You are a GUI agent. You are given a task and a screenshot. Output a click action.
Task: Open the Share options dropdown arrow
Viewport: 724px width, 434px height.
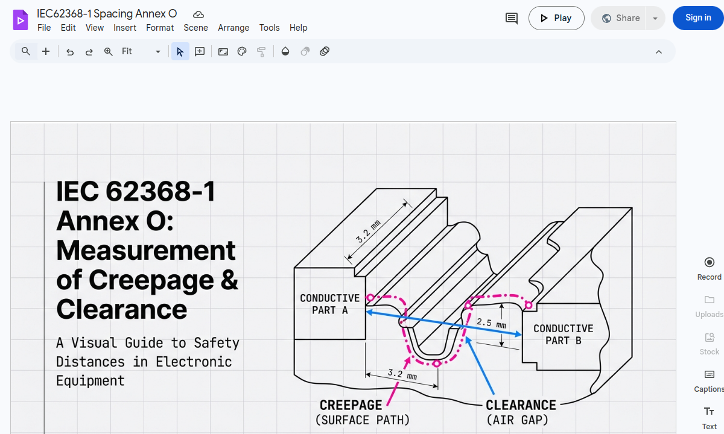[x=655, y=18]
